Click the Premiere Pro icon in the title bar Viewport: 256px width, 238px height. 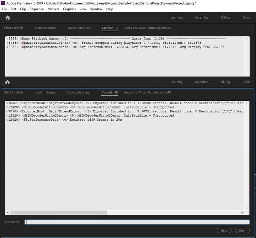tap(3, 3)
